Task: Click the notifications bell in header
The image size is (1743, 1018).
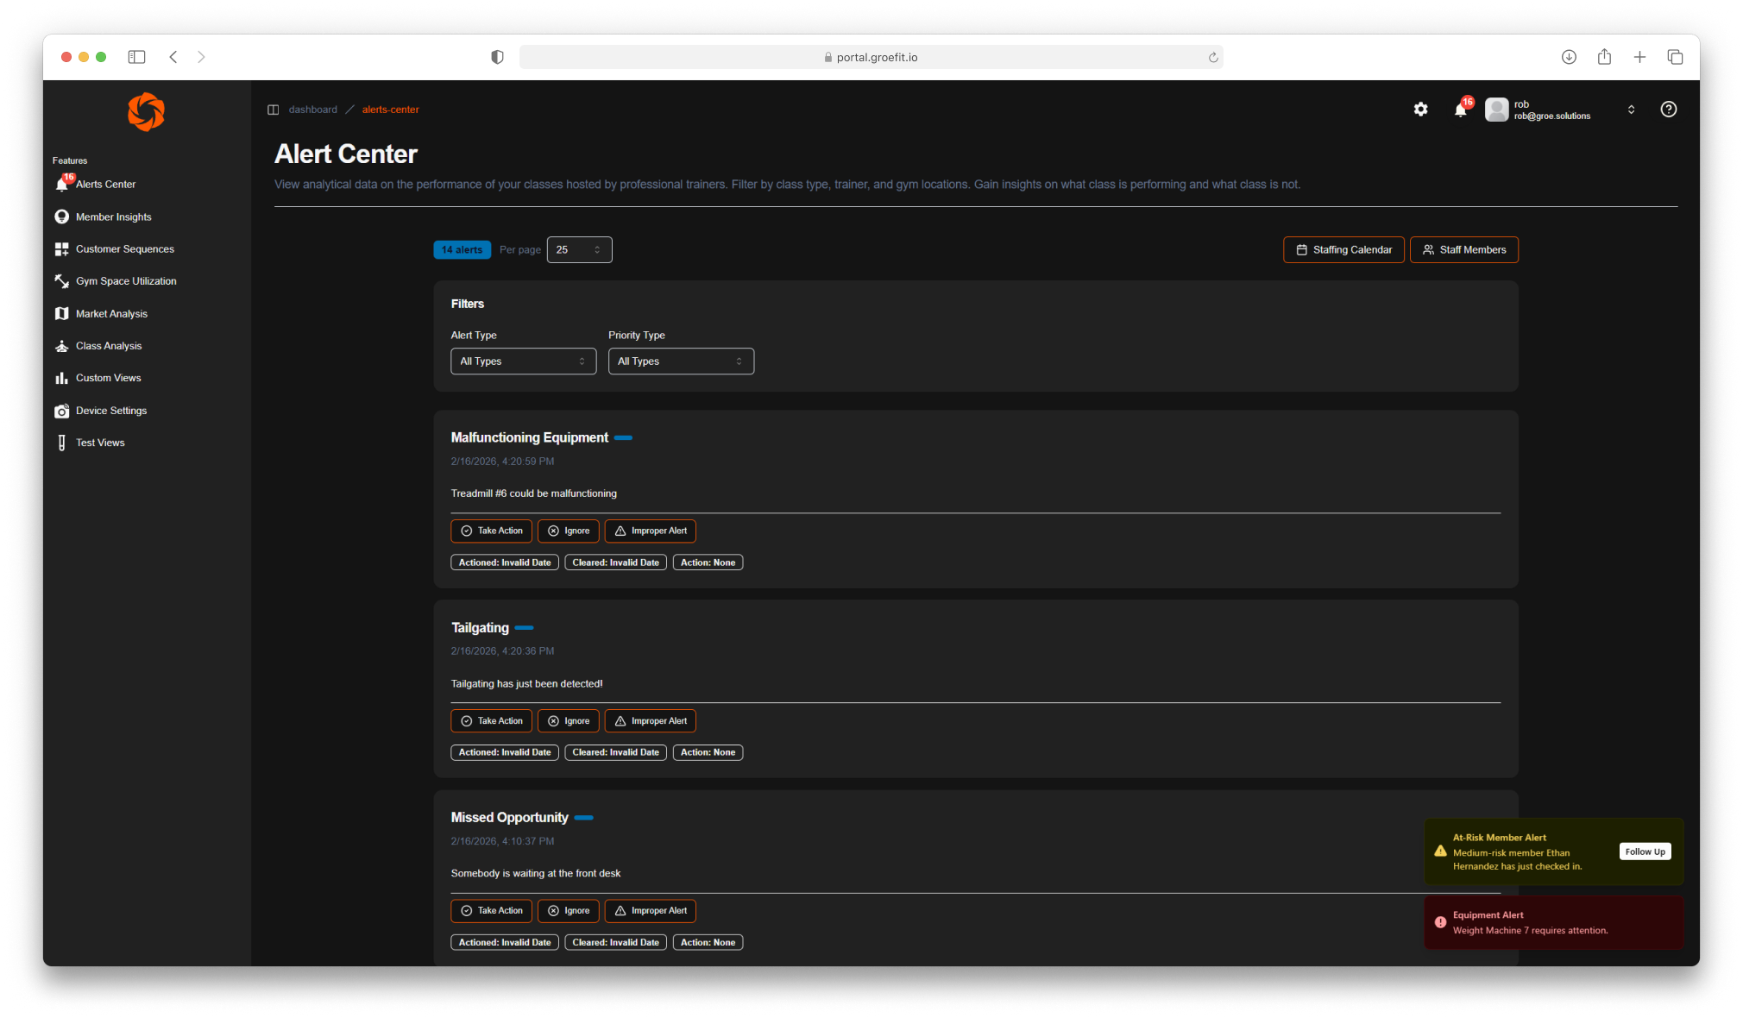Action: point(1460,110)
